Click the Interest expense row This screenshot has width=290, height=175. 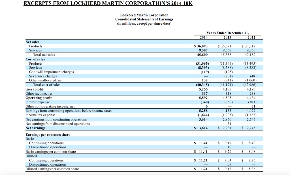click(x=38, y=102)
